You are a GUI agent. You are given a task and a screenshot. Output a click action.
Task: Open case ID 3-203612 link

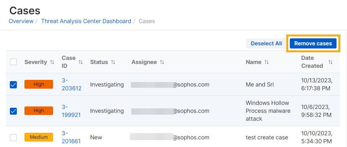coord(71,85)
